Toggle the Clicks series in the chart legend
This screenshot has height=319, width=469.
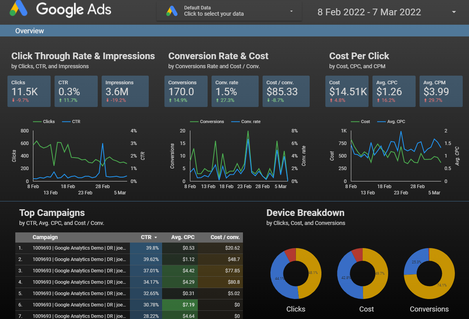[x=44, y=121]
